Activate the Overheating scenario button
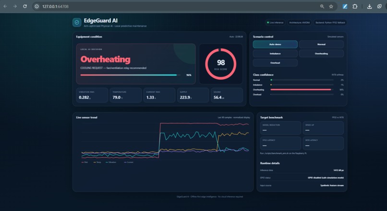The height and width of the screenshot is (211, 387). [x=321, y=54]
